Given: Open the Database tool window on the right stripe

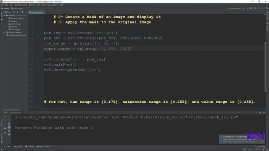Looking at the screenshot, I should 267,27.
